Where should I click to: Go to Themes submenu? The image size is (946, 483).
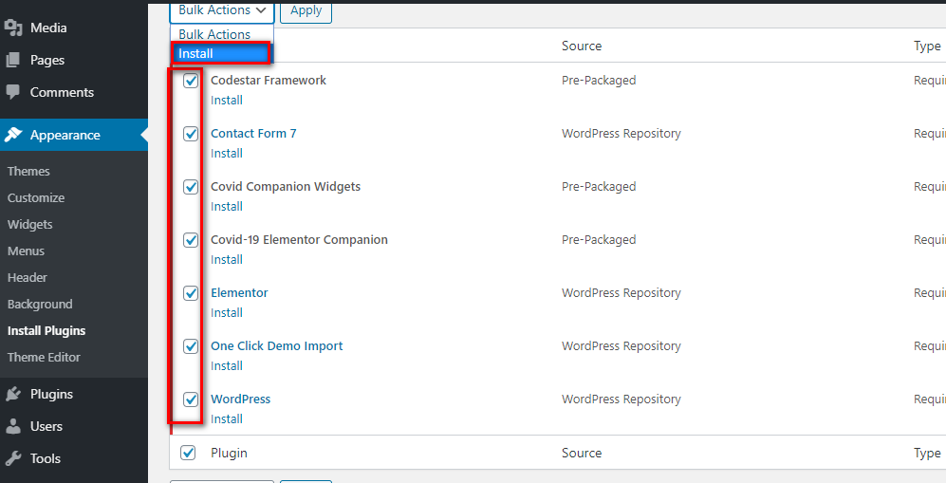[x=28, y=171]
